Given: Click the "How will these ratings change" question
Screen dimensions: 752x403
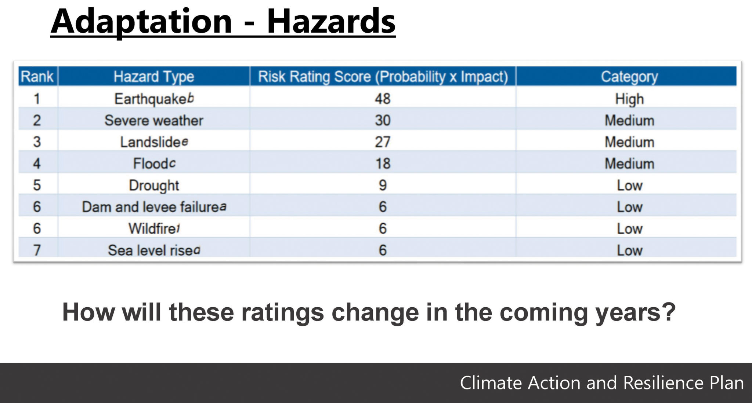Looking at the screenshot, I should coord(369,312).
